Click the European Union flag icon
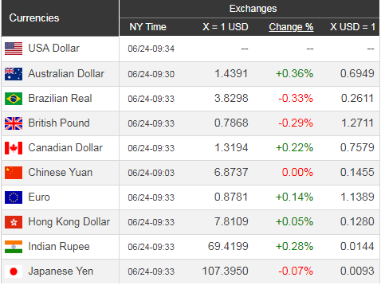Image resolution: width=381 pixels, height=289 pixels. coord(14,197)
